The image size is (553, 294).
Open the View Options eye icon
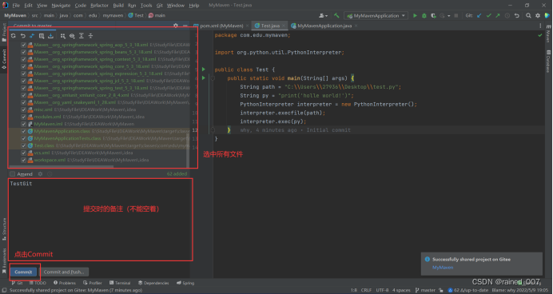(x=72, y=36)
